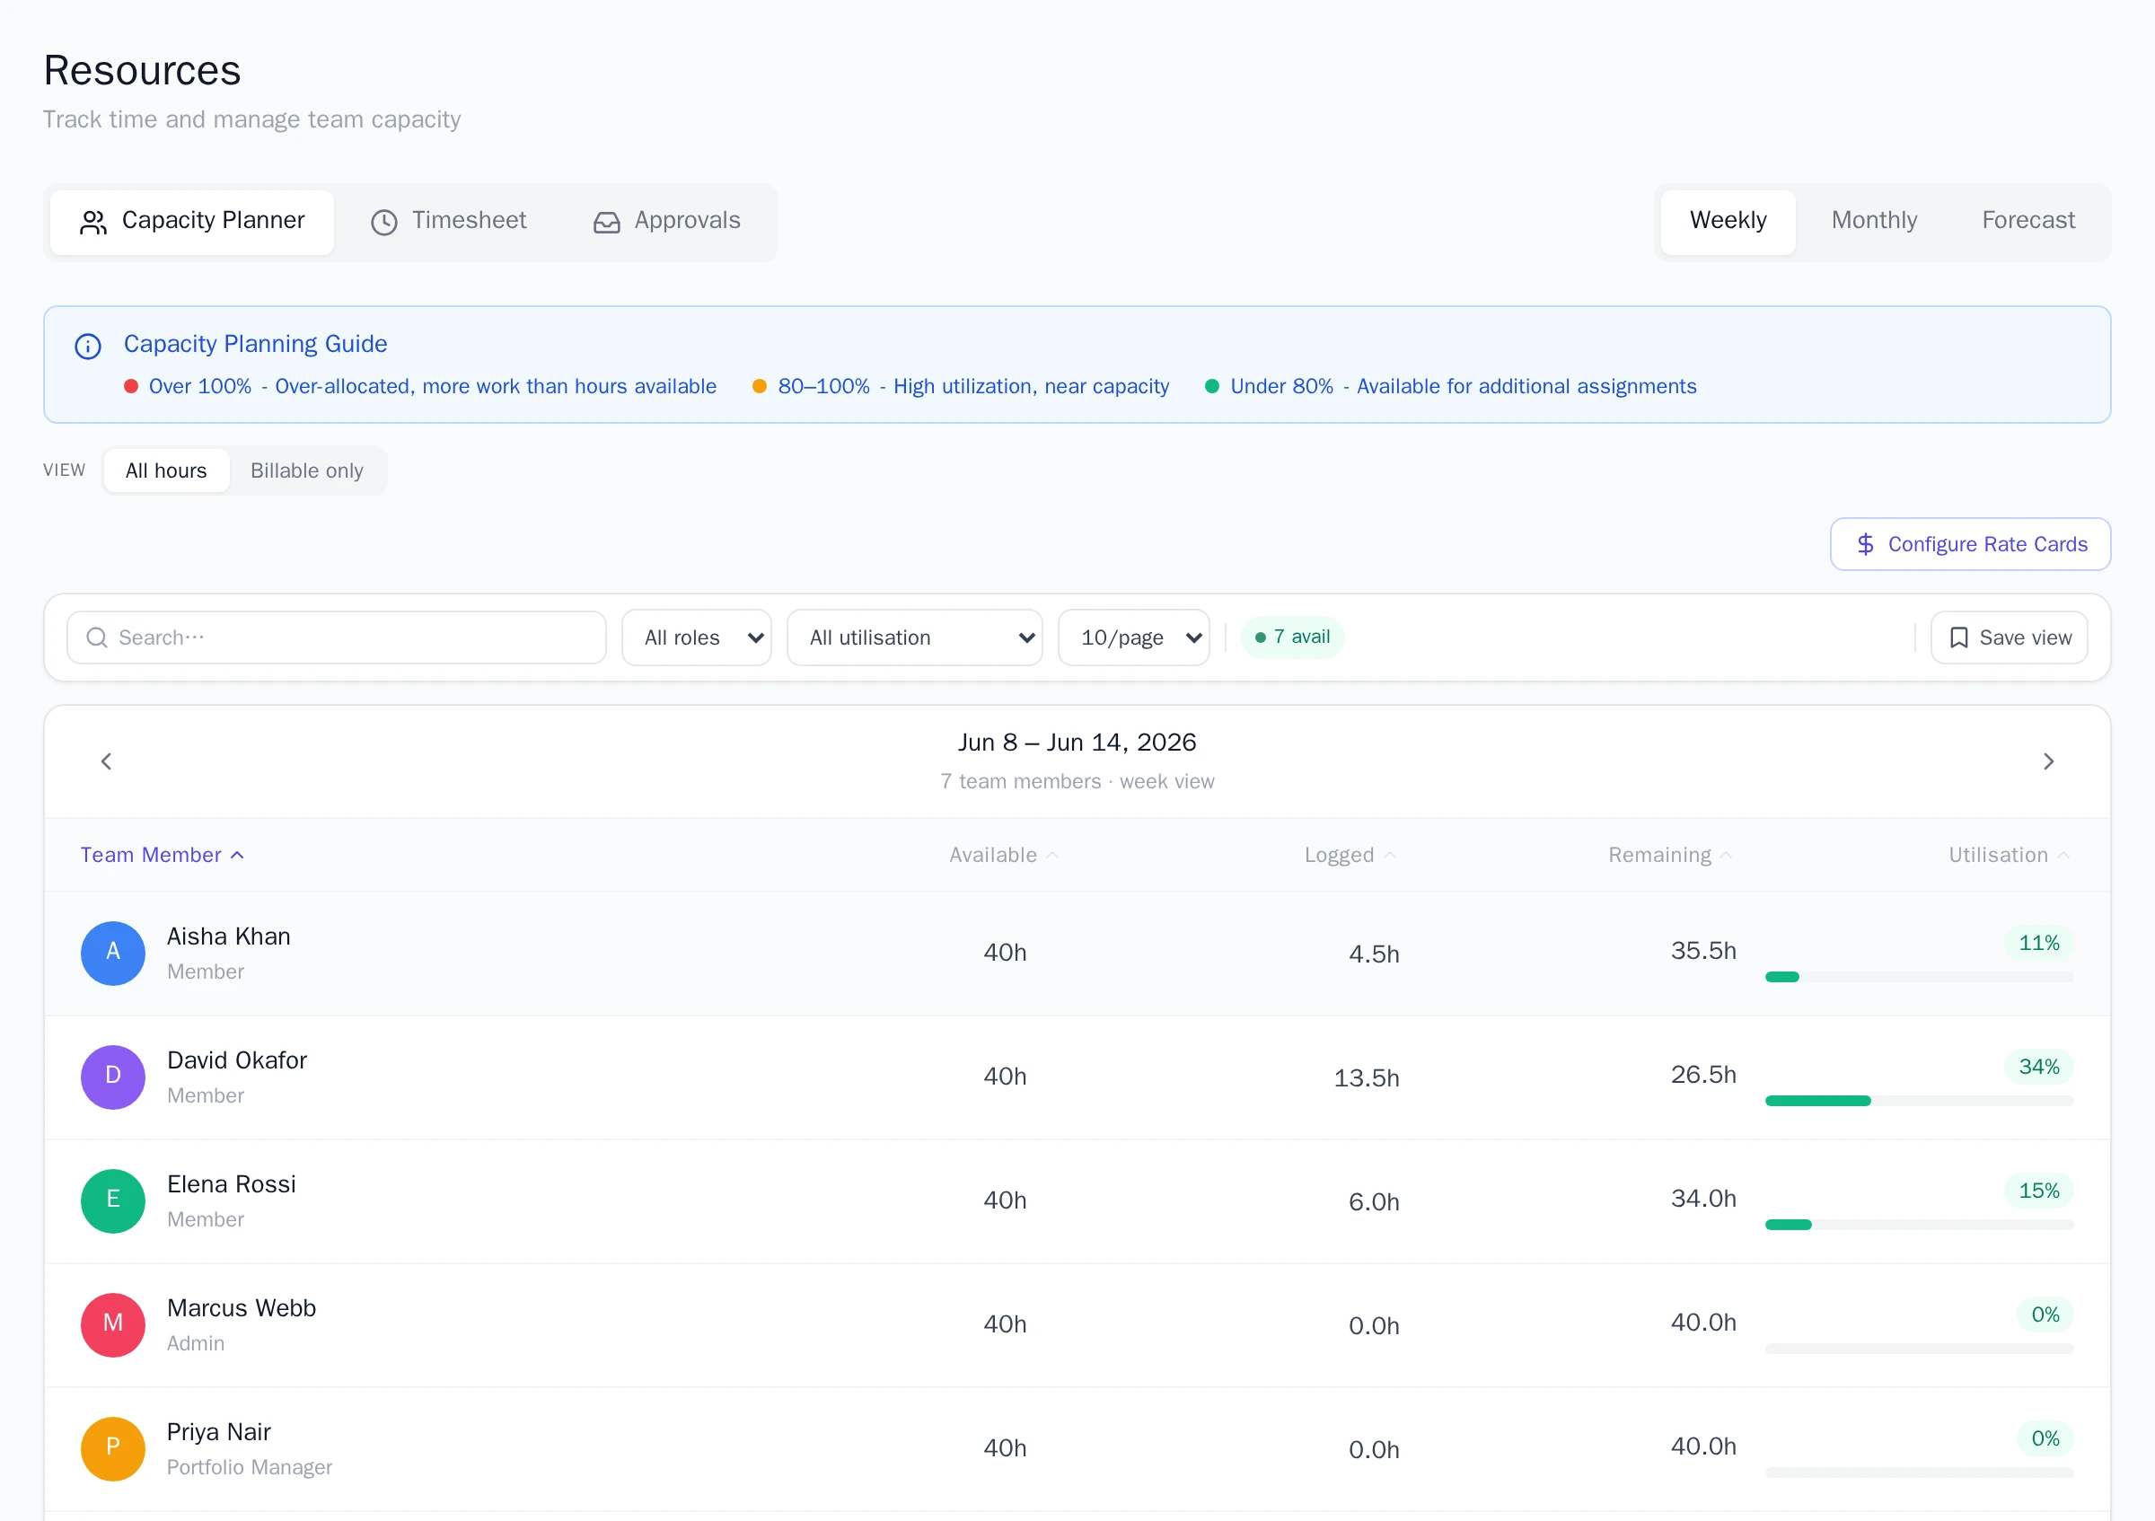
Task: Click the 13.5h logged value
Action: tap(1366, 1078)
